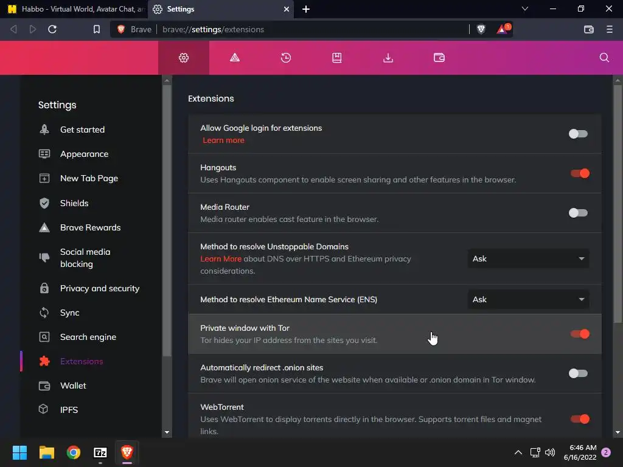Close the Settings tab
623x467 pixels.
coord(287,9)
